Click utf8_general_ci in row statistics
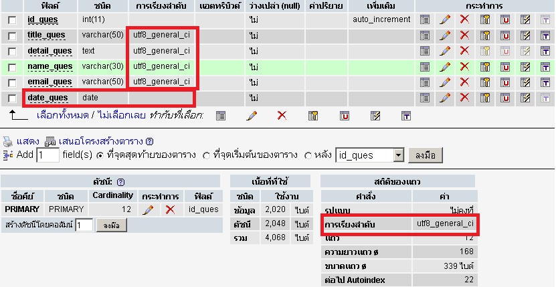 tap(445, 223)
